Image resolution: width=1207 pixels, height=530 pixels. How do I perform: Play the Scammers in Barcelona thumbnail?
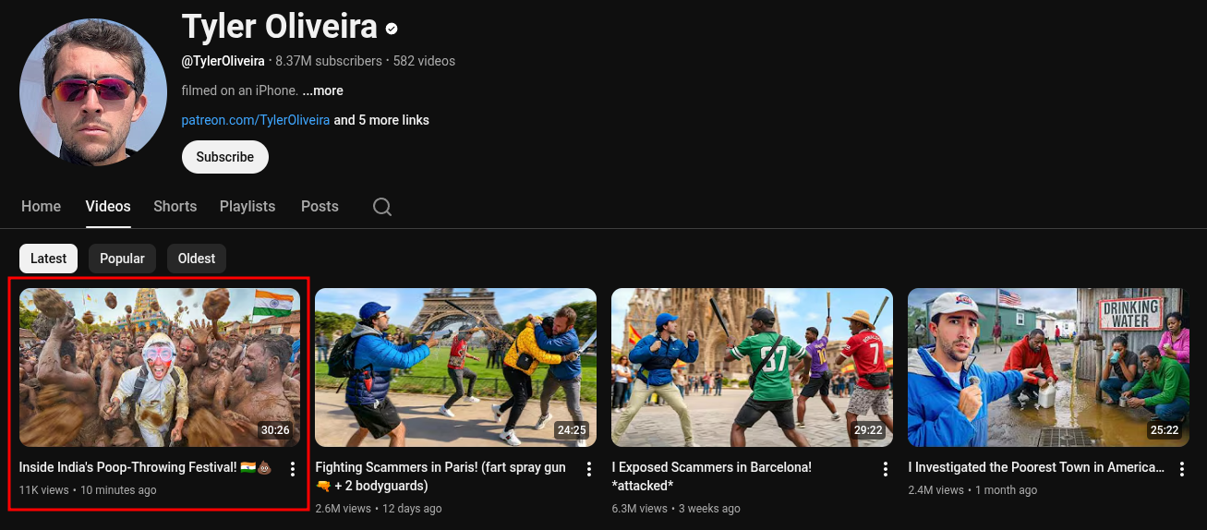[753, 367]
